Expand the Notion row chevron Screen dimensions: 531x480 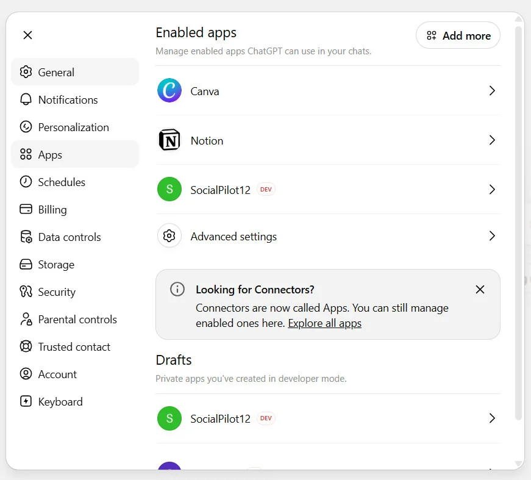tap(492, 140)
